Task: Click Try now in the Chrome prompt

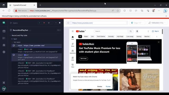Action: coord(108,87)
